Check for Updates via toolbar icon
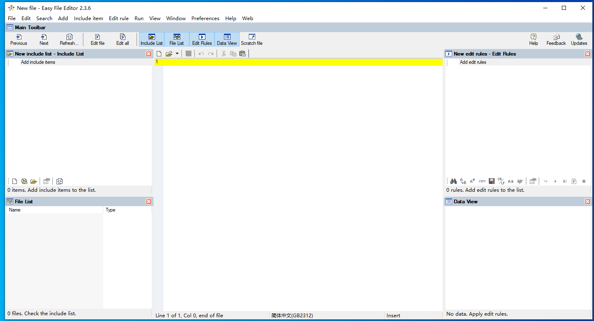The width and height of the screenshot is (594, 321). 579,40
